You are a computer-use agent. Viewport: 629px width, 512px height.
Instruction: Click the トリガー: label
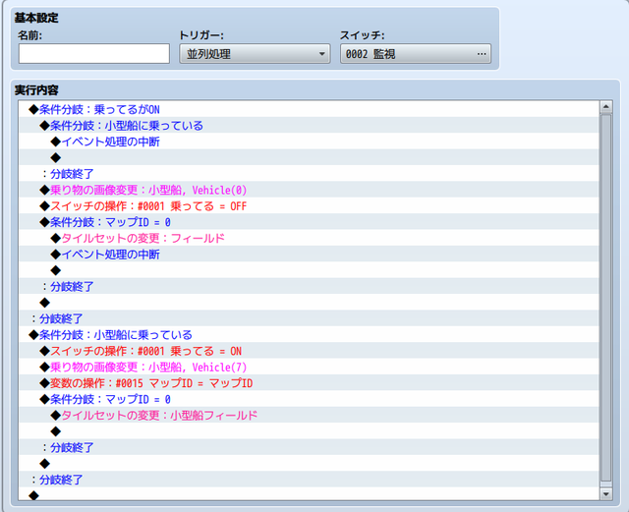pos(200,35)
